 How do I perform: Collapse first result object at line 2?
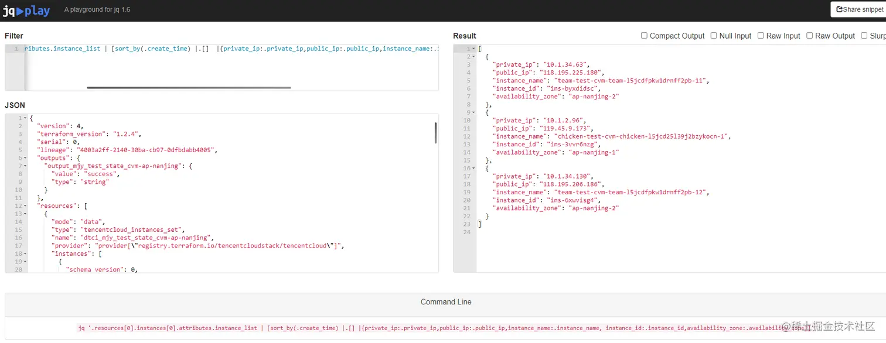click(473, 57)
